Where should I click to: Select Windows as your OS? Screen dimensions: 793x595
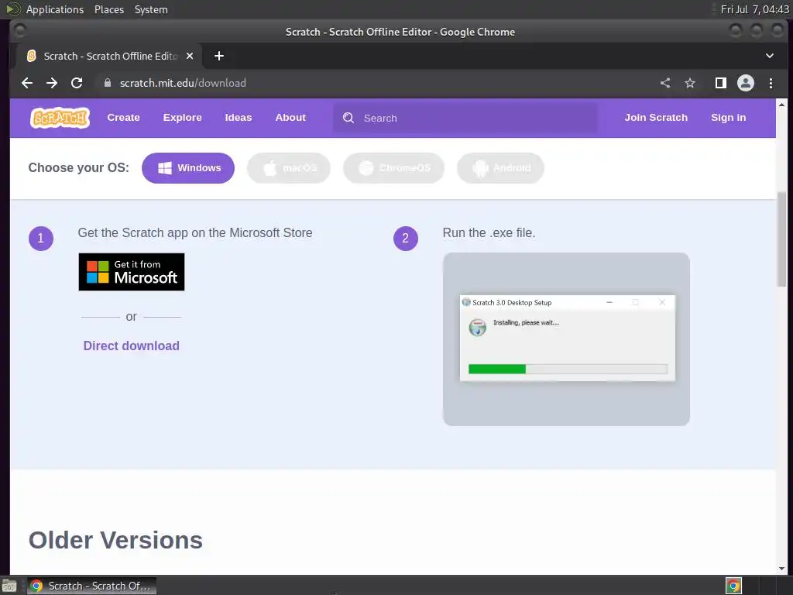188,168
